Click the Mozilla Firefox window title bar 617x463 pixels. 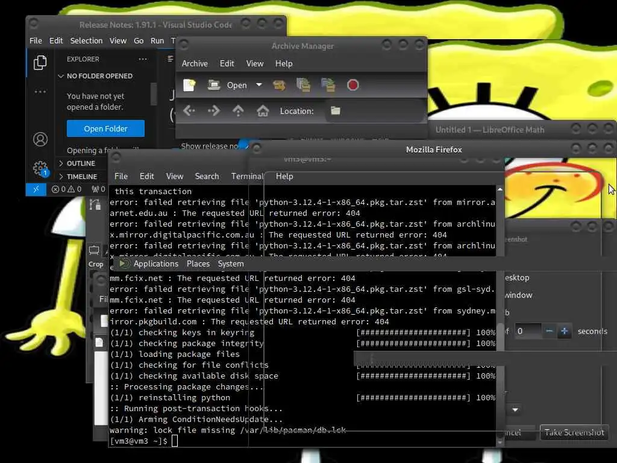pyautogui.click(x=434, y=150)
